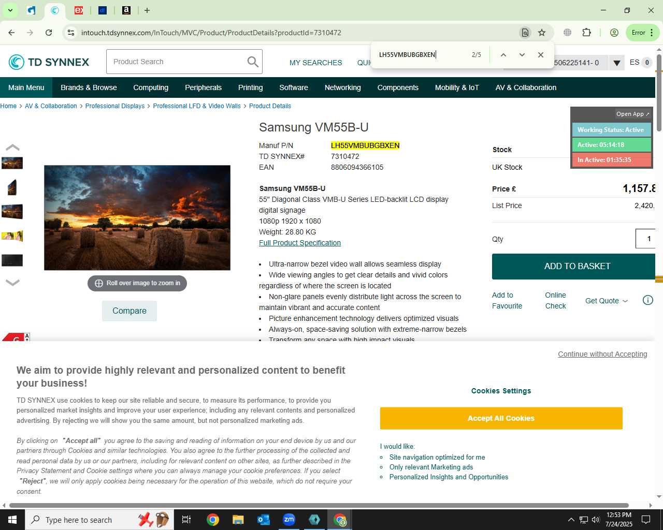Click Home breadcrumb link
This screenshot has height=530, width=663.
click(x=8, y=106)
